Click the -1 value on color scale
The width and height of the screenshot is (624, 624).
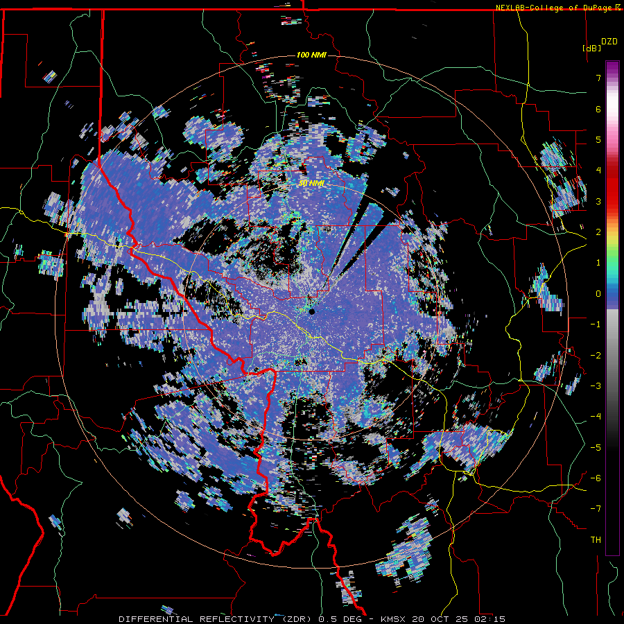tap(596, 324)
